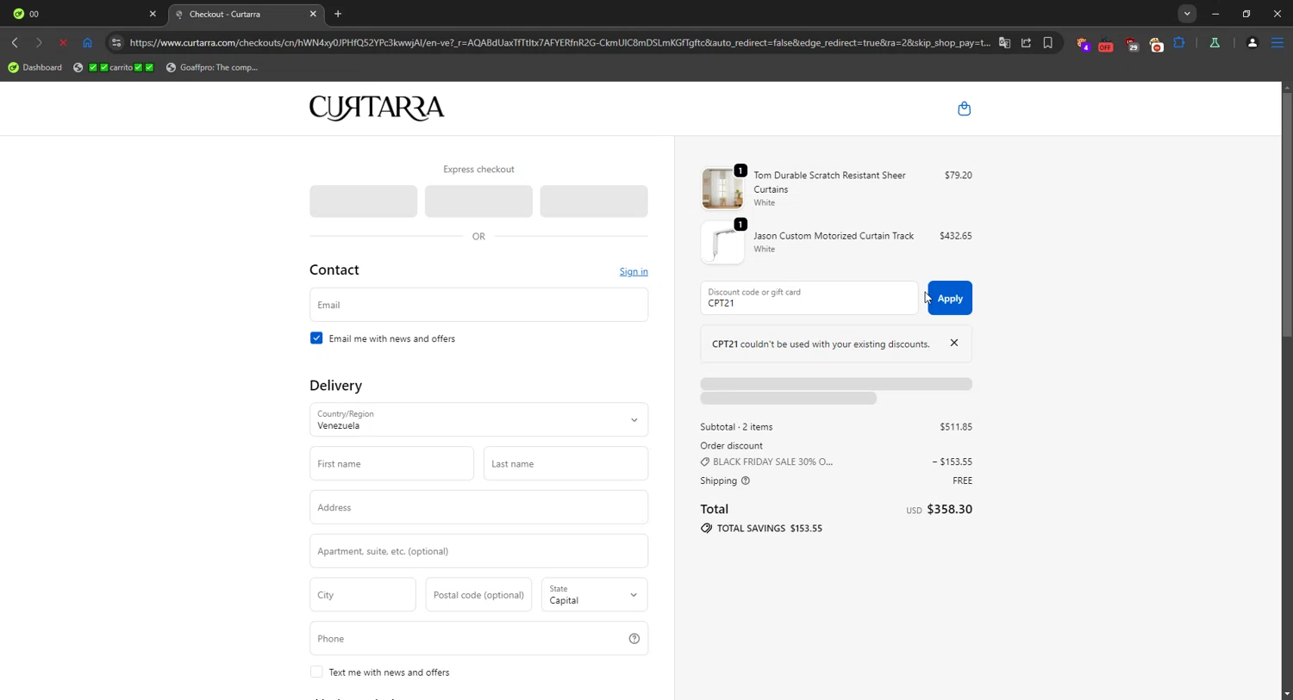
Task: Click the Tom Sheer Curtains product thumbnail
Action: [x=722, y=188]
